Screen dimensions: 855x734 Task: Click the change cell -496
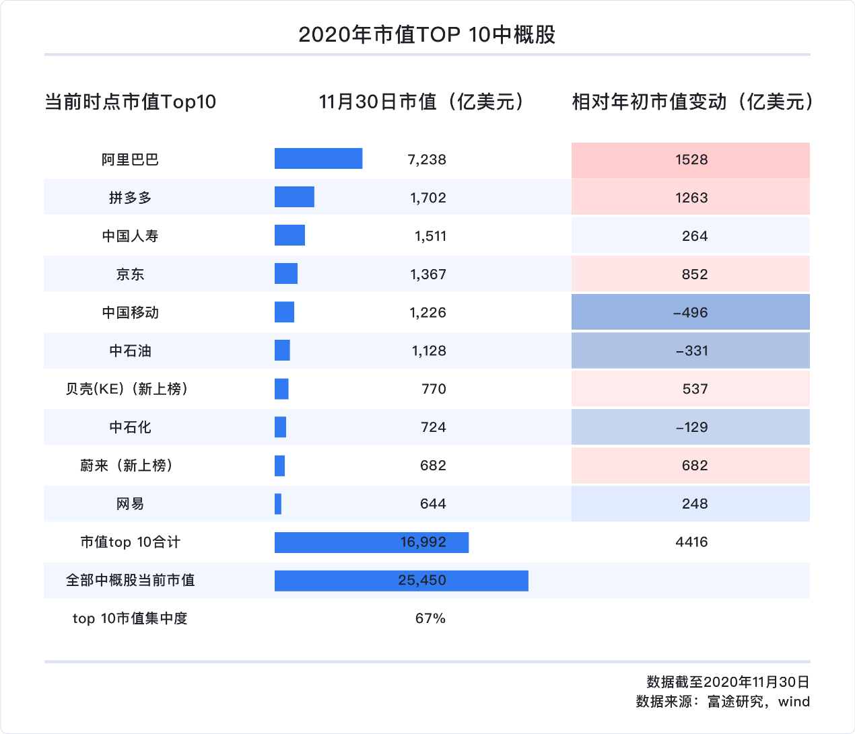(691, 313)
